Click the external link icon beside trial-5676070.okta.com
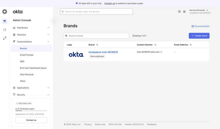The width and height of the screenshot is (220, 129). pos(161,52)
